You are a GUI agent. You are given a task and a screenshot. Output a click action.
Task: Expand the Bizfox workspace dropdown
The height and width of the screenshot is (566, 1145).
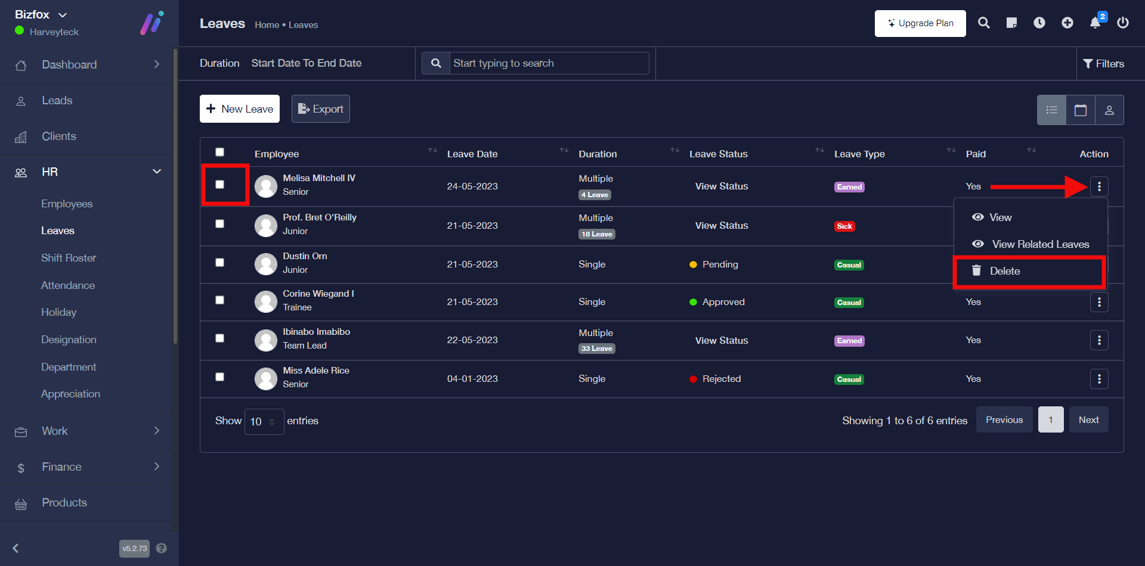(x=63, y=15)
